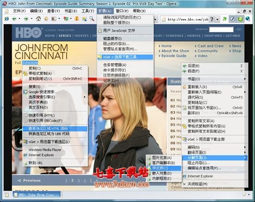Screen dimensions: 255x202
Task: Select oGet > 选择下载工具 menu item
Action: click(x=125, y=57)
